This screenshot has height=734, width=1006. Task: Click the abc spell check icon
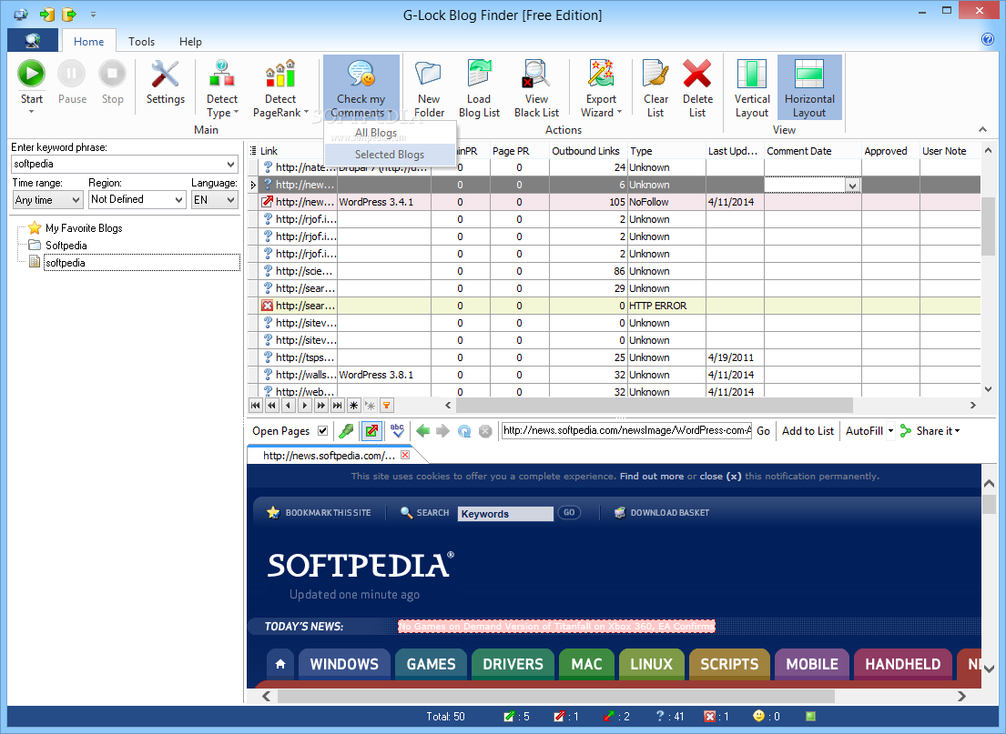[397, 431]
